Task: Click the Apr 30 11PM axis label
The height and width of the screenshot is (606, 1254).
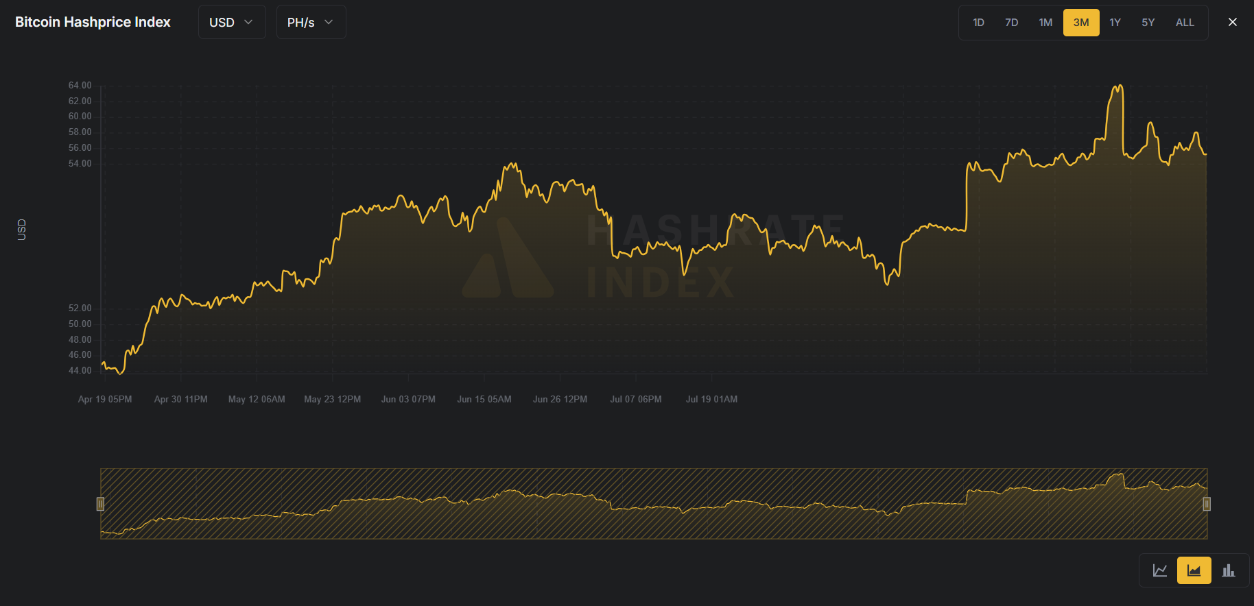Action: [x=181, y=399]
